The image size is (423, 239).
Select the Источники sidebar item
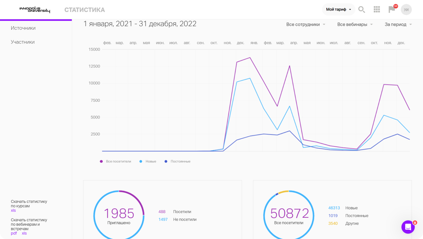(x=23, y=28)
